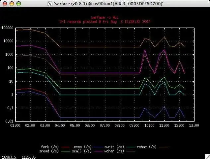
Task: Click the 10:00 x-axis time label
Action: tap(149, 125)
